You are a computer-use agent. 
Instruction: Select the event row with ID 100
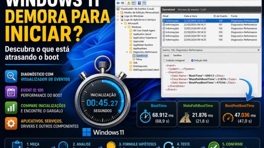(x=210, y=21)
